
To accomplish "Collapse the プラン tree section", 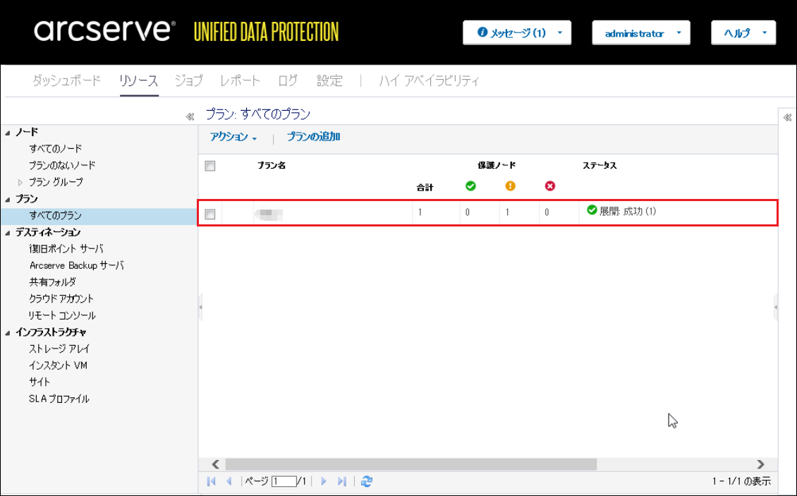I will coord(8,200).
